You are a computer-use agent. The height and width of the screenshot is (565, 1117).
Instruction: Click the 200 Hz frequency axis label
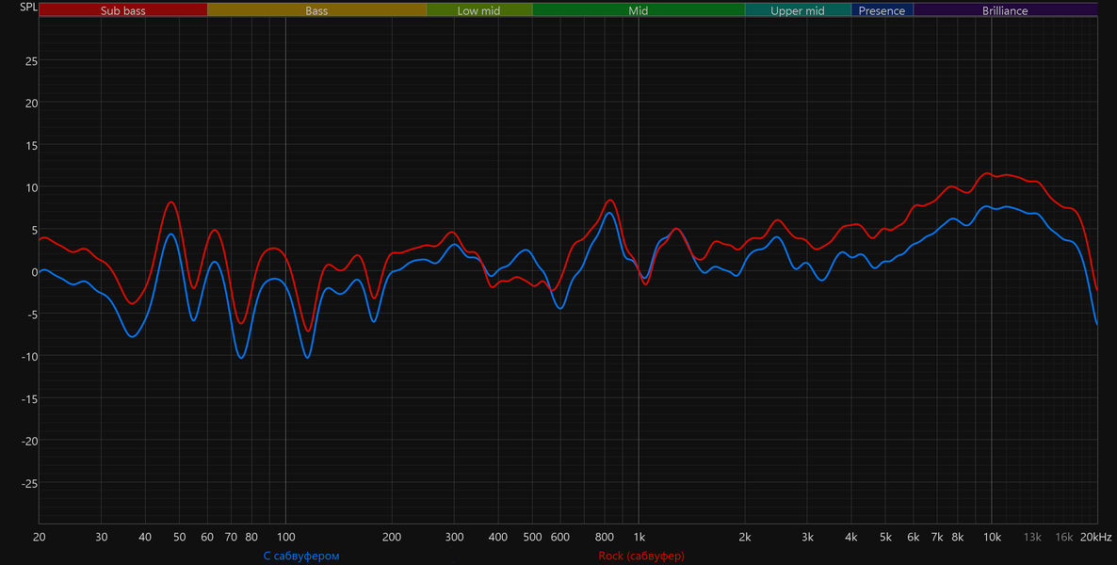pos(392,537)
